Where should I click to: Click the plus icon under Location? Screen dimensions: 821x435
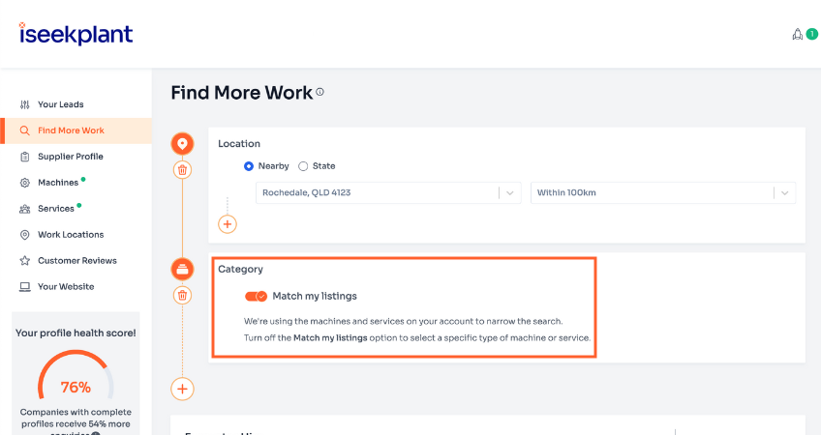pyautogui.click(x=228, y=224)
